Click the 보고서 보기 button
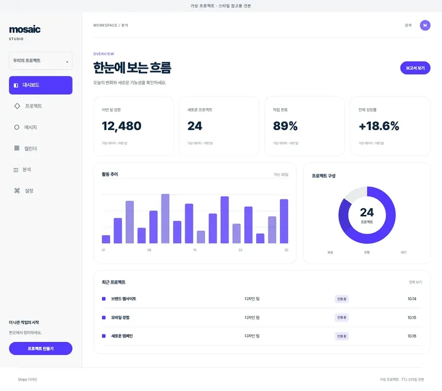Viewport: 442px width, 391px height. 415,68
